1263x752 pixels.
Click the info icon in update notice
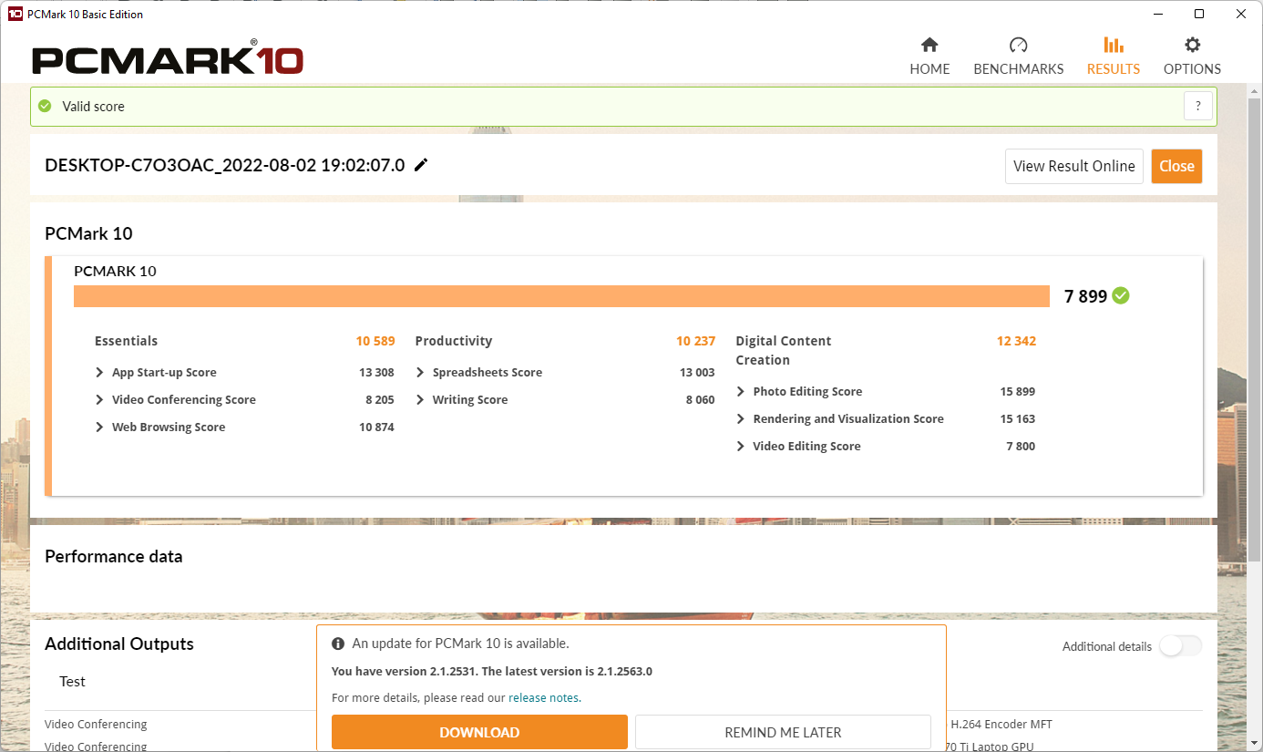click(338, 644)
